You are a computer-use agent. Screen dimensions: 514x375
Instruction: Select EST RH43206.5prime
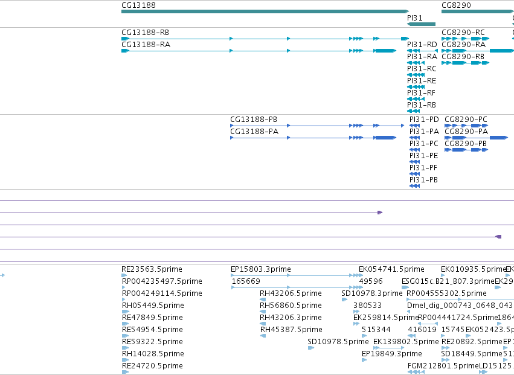(x=291, y=293)
